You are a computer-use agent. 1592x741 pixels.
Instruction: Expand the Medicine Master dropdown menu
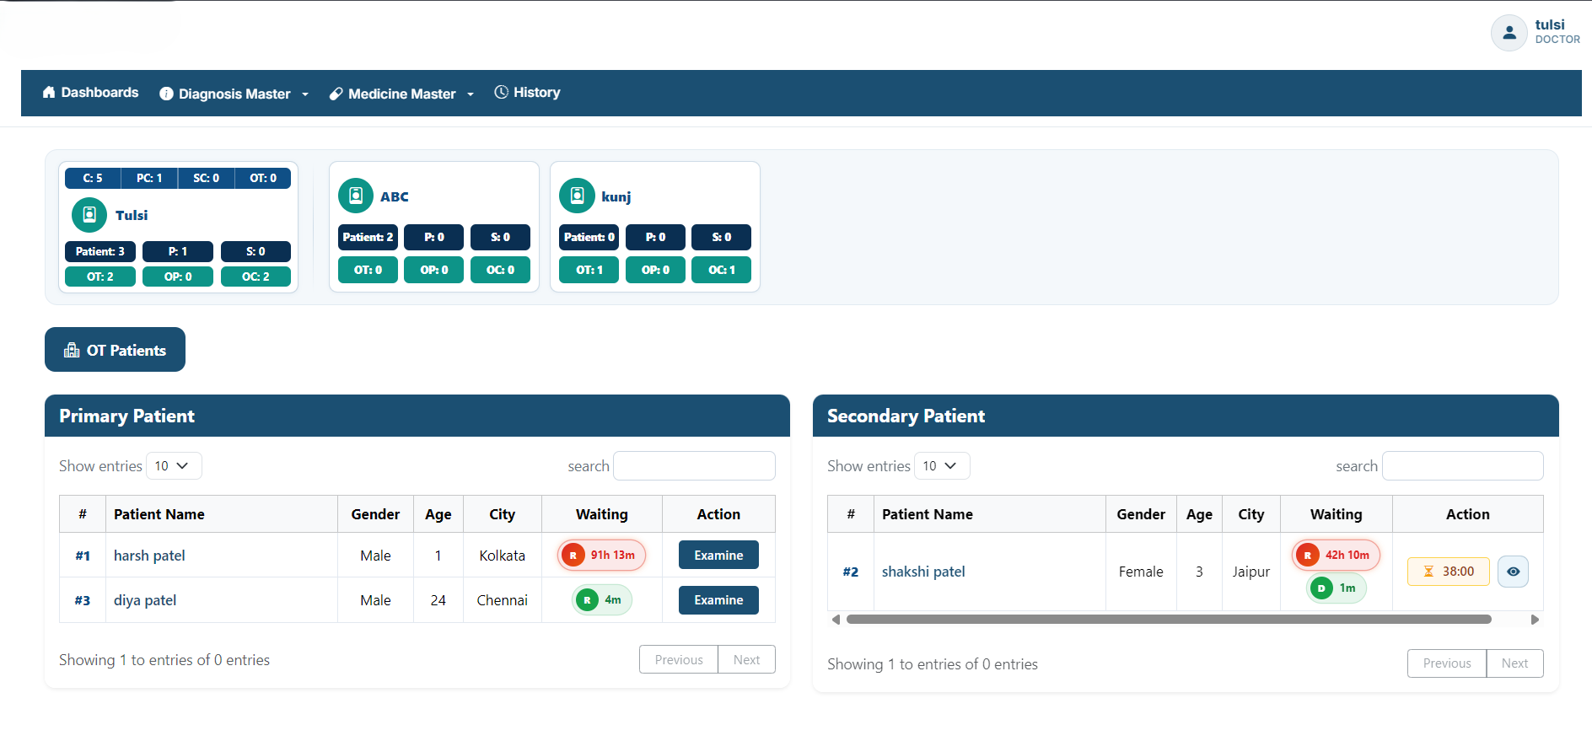[x=402, y=94]
